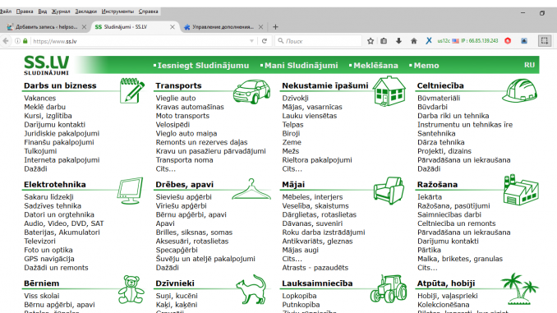
Task: Expand the address bar history dropdown
Action: click(251, 41)
